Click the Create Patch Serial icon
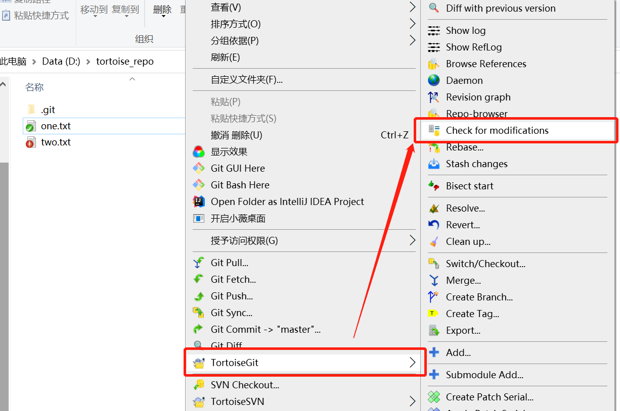620x411 pixels. (434, 397)
